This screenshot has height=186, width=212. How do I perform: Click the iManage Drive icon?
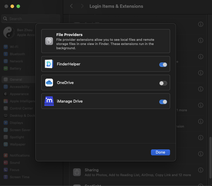tap(49, 101)
